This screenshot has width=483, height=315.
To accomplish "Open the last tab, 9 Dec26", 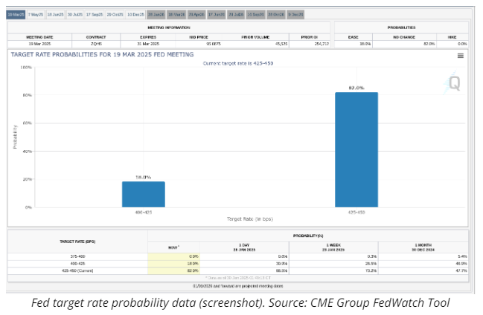I will click(295, 14).
